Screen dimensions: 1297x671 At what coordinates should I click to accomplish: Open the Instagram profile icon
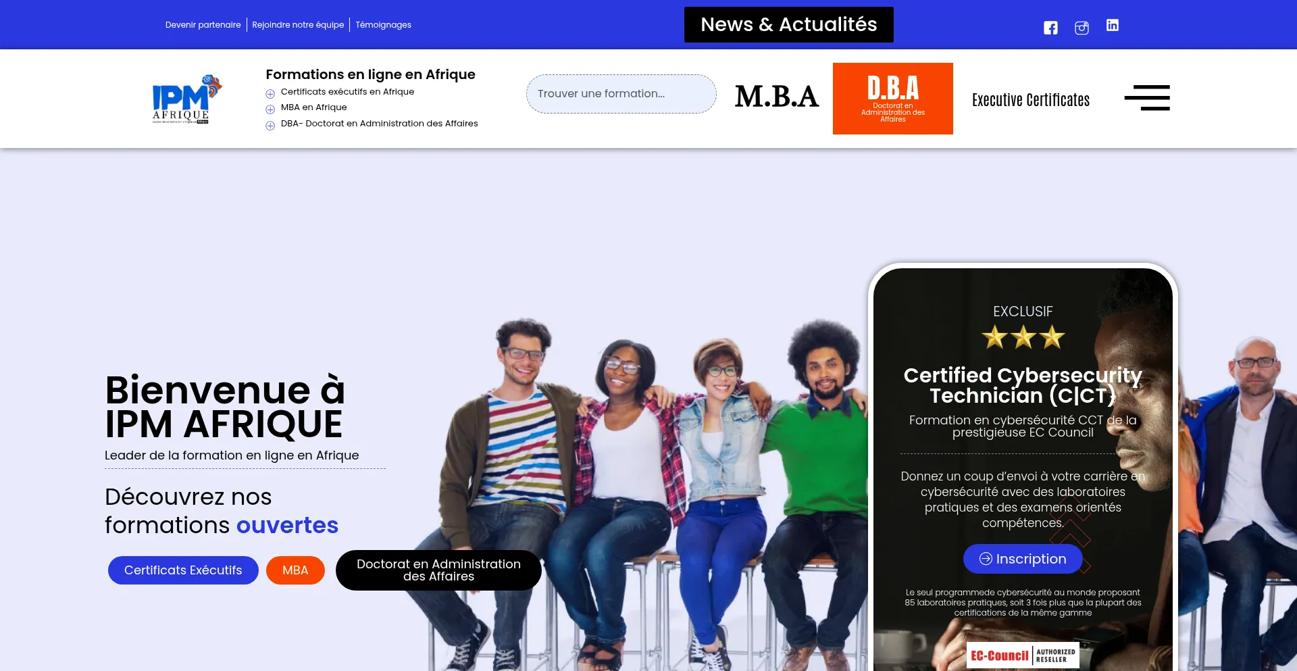point(1082,28)
